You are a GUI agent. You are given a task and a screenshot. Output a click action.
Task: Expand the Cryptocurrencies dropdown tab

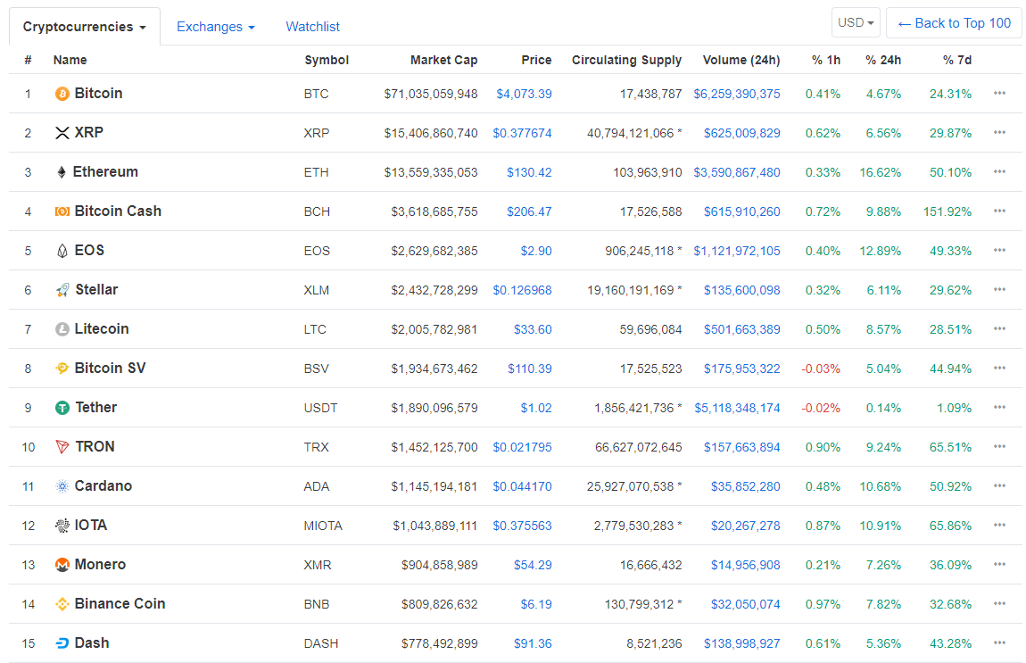[x=84, y=27]
